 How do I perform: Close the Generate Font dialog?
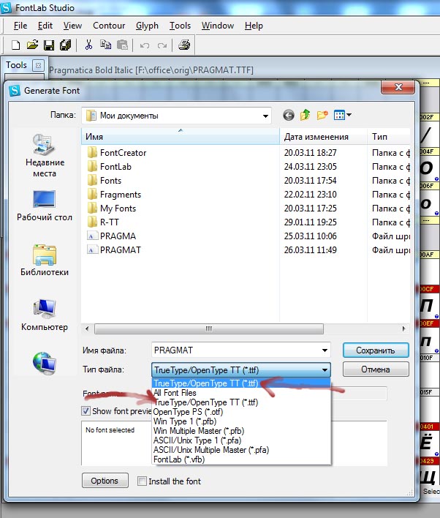(398, 87)
